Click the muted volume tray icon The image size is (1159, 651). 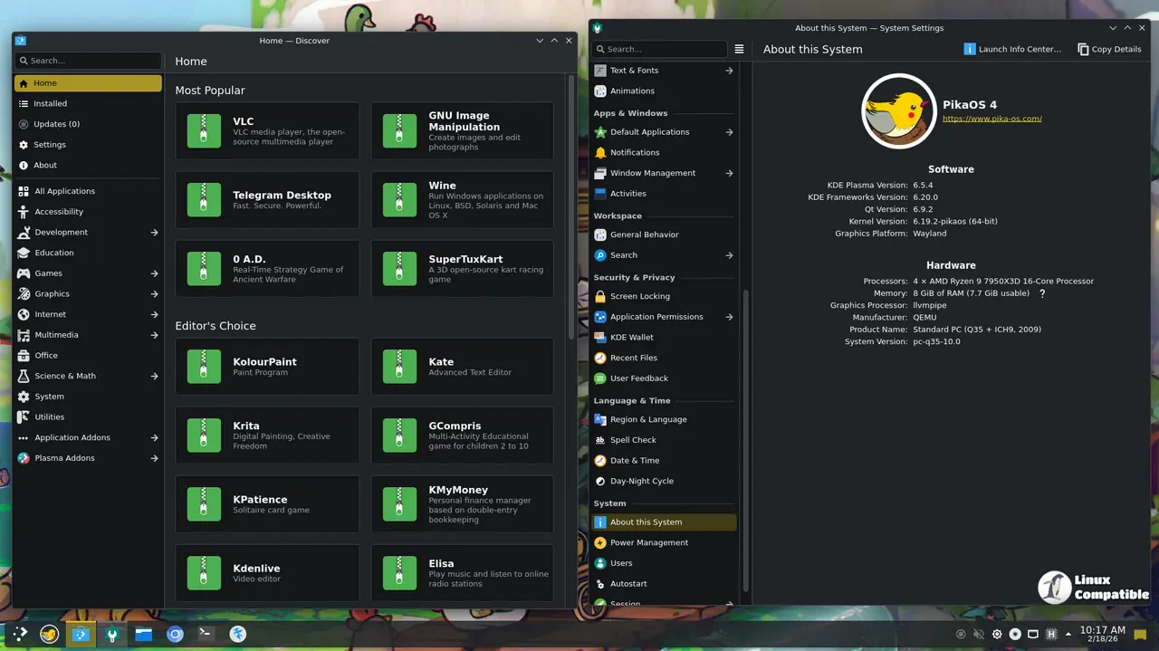tap(979, 634)
